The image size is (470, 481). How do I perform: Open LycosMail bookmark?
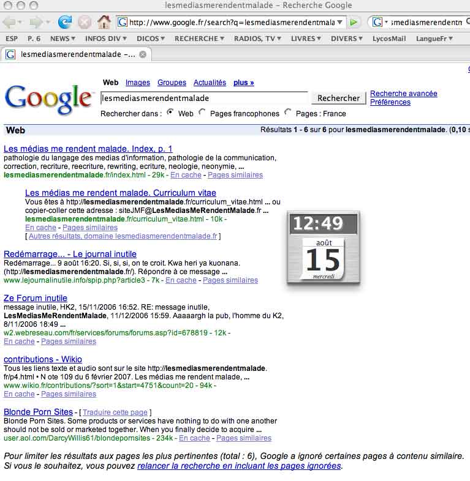click(389, 39)
